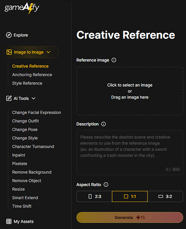The image size is (186, 229).
Task: Collapse the Image to Image chevron
Action: pos(49,52)
